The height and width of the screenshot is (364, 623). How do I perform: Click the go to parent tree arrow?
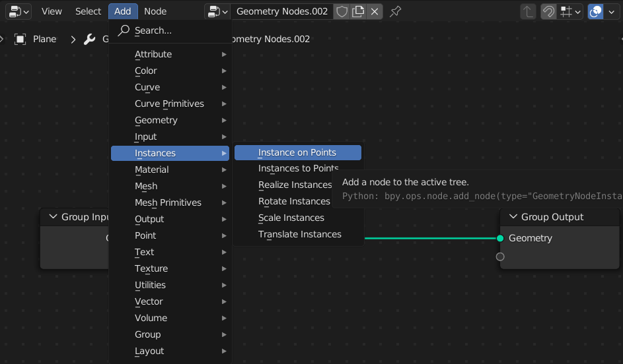[x=528, y=11]
